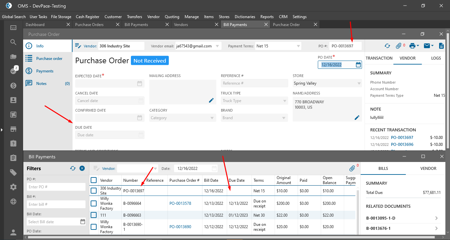Edit the mailing address pencil icon
Screen dimensions: 450x240
(211, 100)
